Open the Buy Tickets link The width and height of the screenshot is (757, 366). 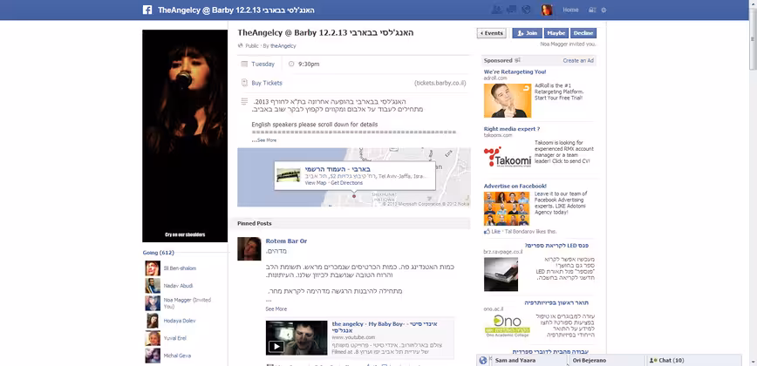(267, 83)
